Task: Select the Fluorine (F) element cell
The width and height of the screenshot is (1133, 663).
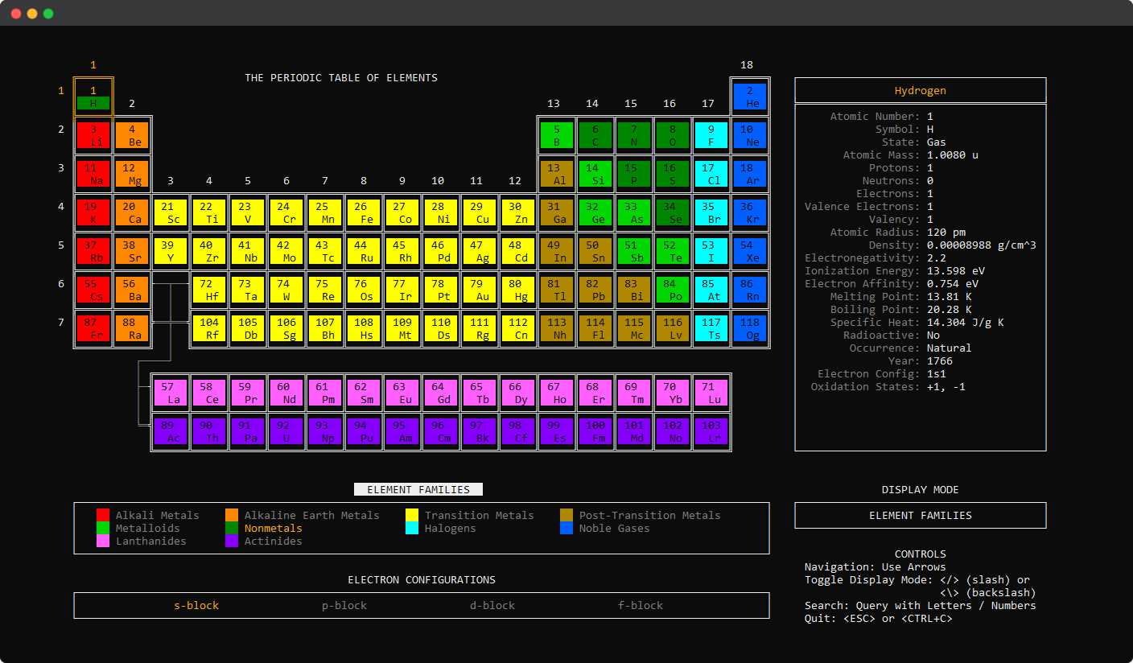Action: 711,135
